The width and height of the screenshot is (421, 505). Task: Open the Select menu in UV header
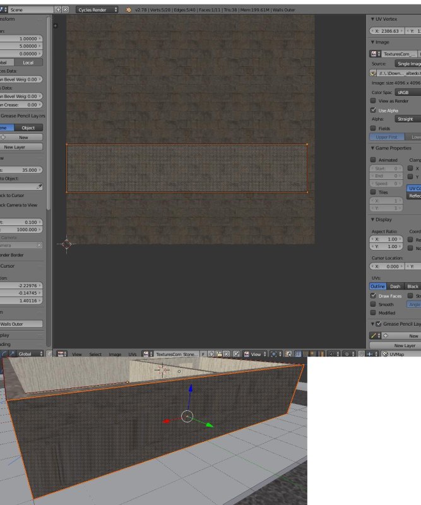(95, 355)
